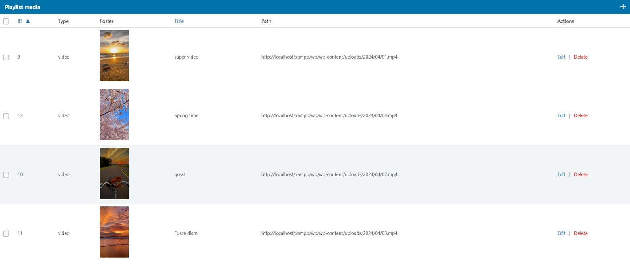Click the bicycle road poster thumbnail
Screen dimensions: 630x265
(x=114, y=173)
